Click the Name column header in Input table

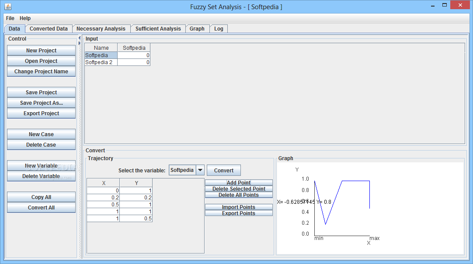pyautogui.click(x=101, y=48)
